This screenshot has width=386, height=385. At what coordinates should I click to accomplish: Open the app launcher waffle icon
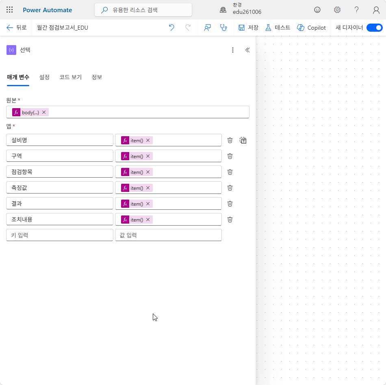[x=10, y=10]
